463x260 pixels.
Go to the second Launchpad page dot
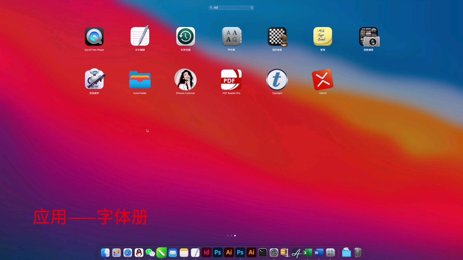pos(231,236)
